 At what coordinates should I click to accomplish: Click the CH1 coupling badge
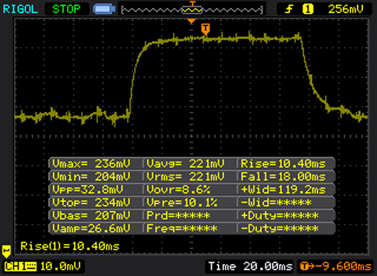pyautogui.click(x=21, y=267)
